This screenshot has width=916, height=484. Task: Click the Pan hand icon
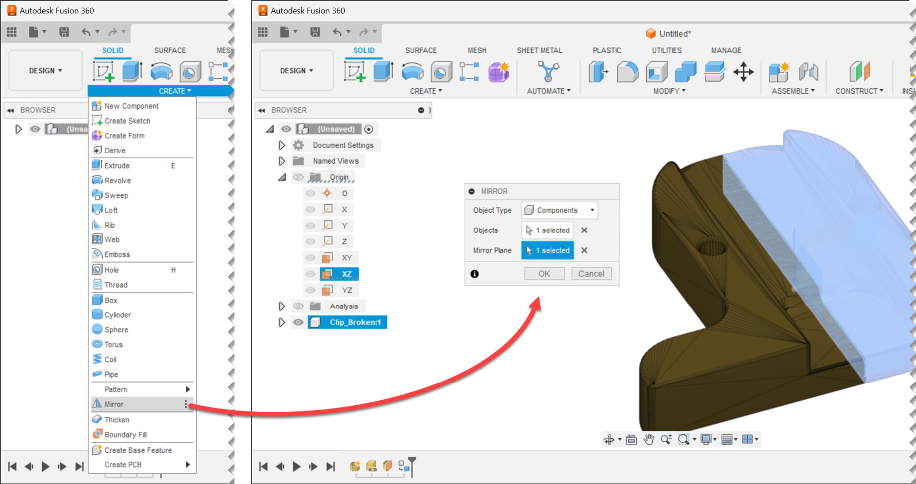648,440
